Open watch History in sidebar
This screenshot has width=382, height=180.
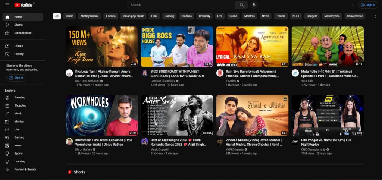pos(19,54)
